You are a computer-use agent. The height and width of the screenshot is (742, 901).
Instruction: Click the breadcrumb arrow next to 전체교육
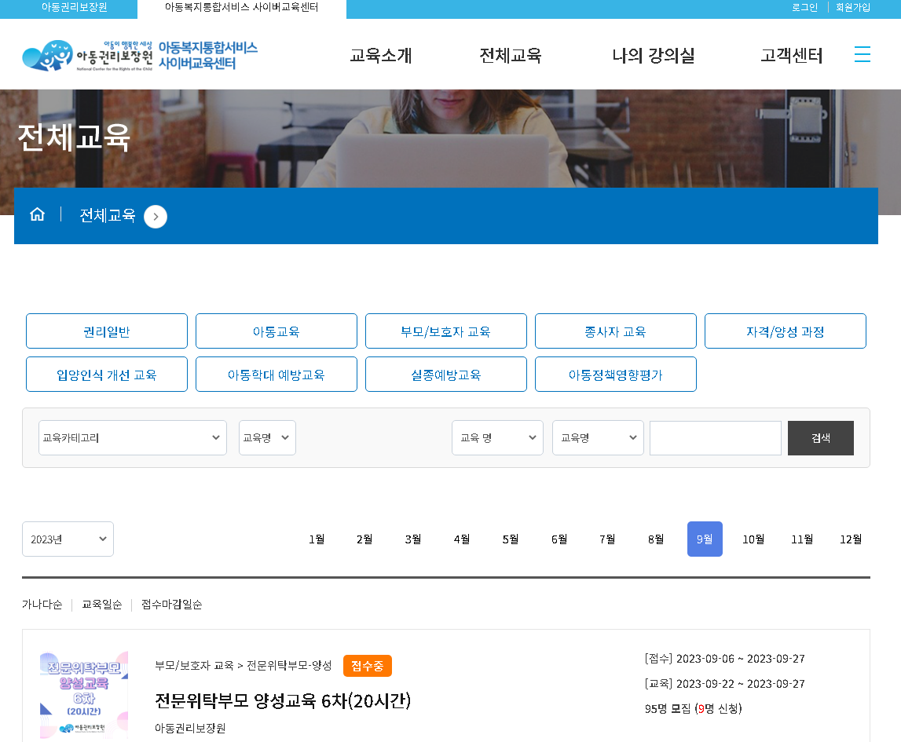pos(155,217)
